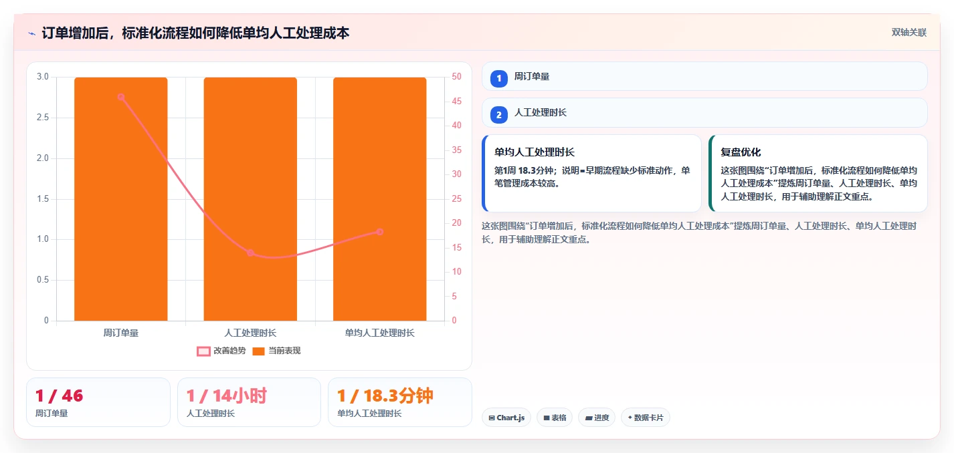Open the 周订单量 list item

704,76
